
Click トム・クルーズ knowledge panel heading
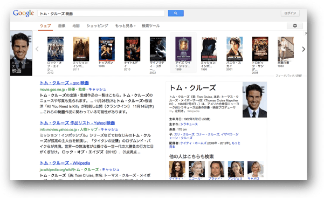(x=192, y=88)
